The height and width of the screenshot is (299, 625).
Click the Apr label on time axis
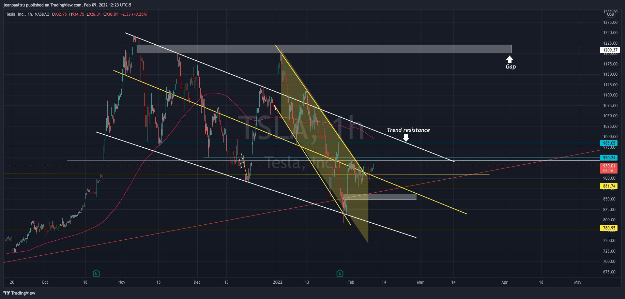click(504, 282)
